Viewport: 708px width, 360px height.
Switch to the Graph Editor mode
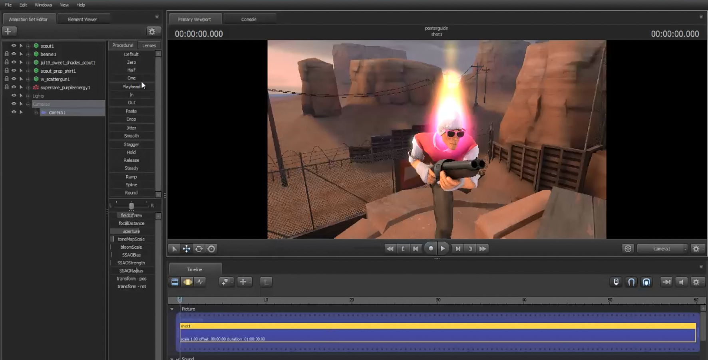pyautogui.click(x=200, y=282)
